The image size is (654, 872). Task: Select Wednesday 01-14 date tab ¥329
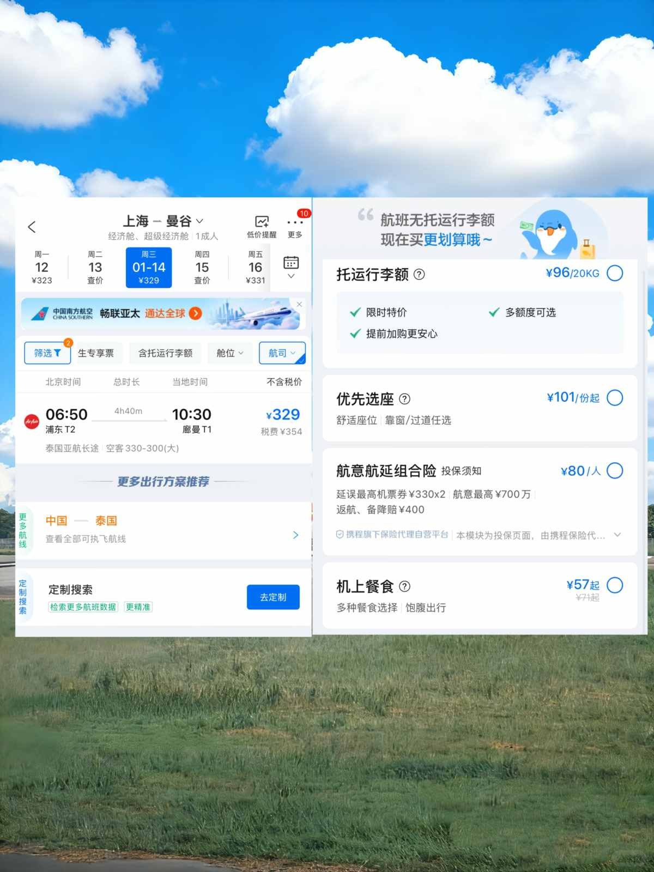click(x=149, y=268)
